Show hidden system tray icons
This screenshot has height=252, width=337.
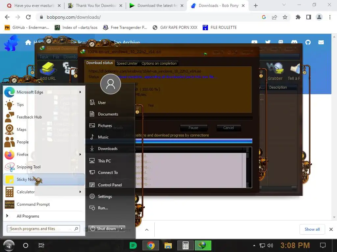(254, 245)
